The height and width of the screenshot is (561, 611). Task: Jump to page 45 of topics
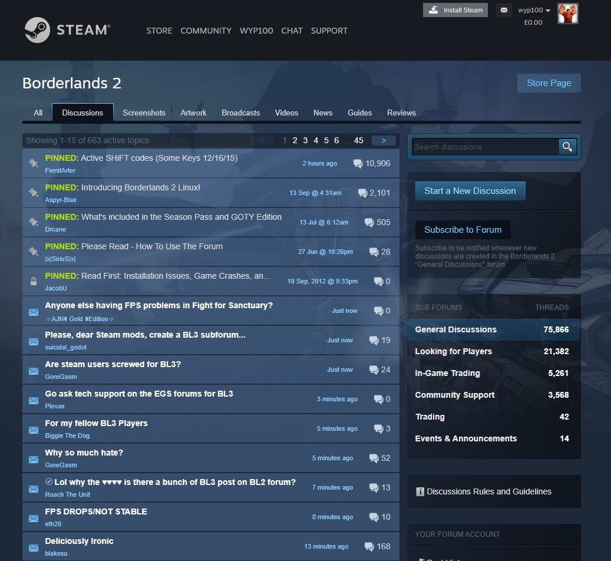[x=358, y=140]
